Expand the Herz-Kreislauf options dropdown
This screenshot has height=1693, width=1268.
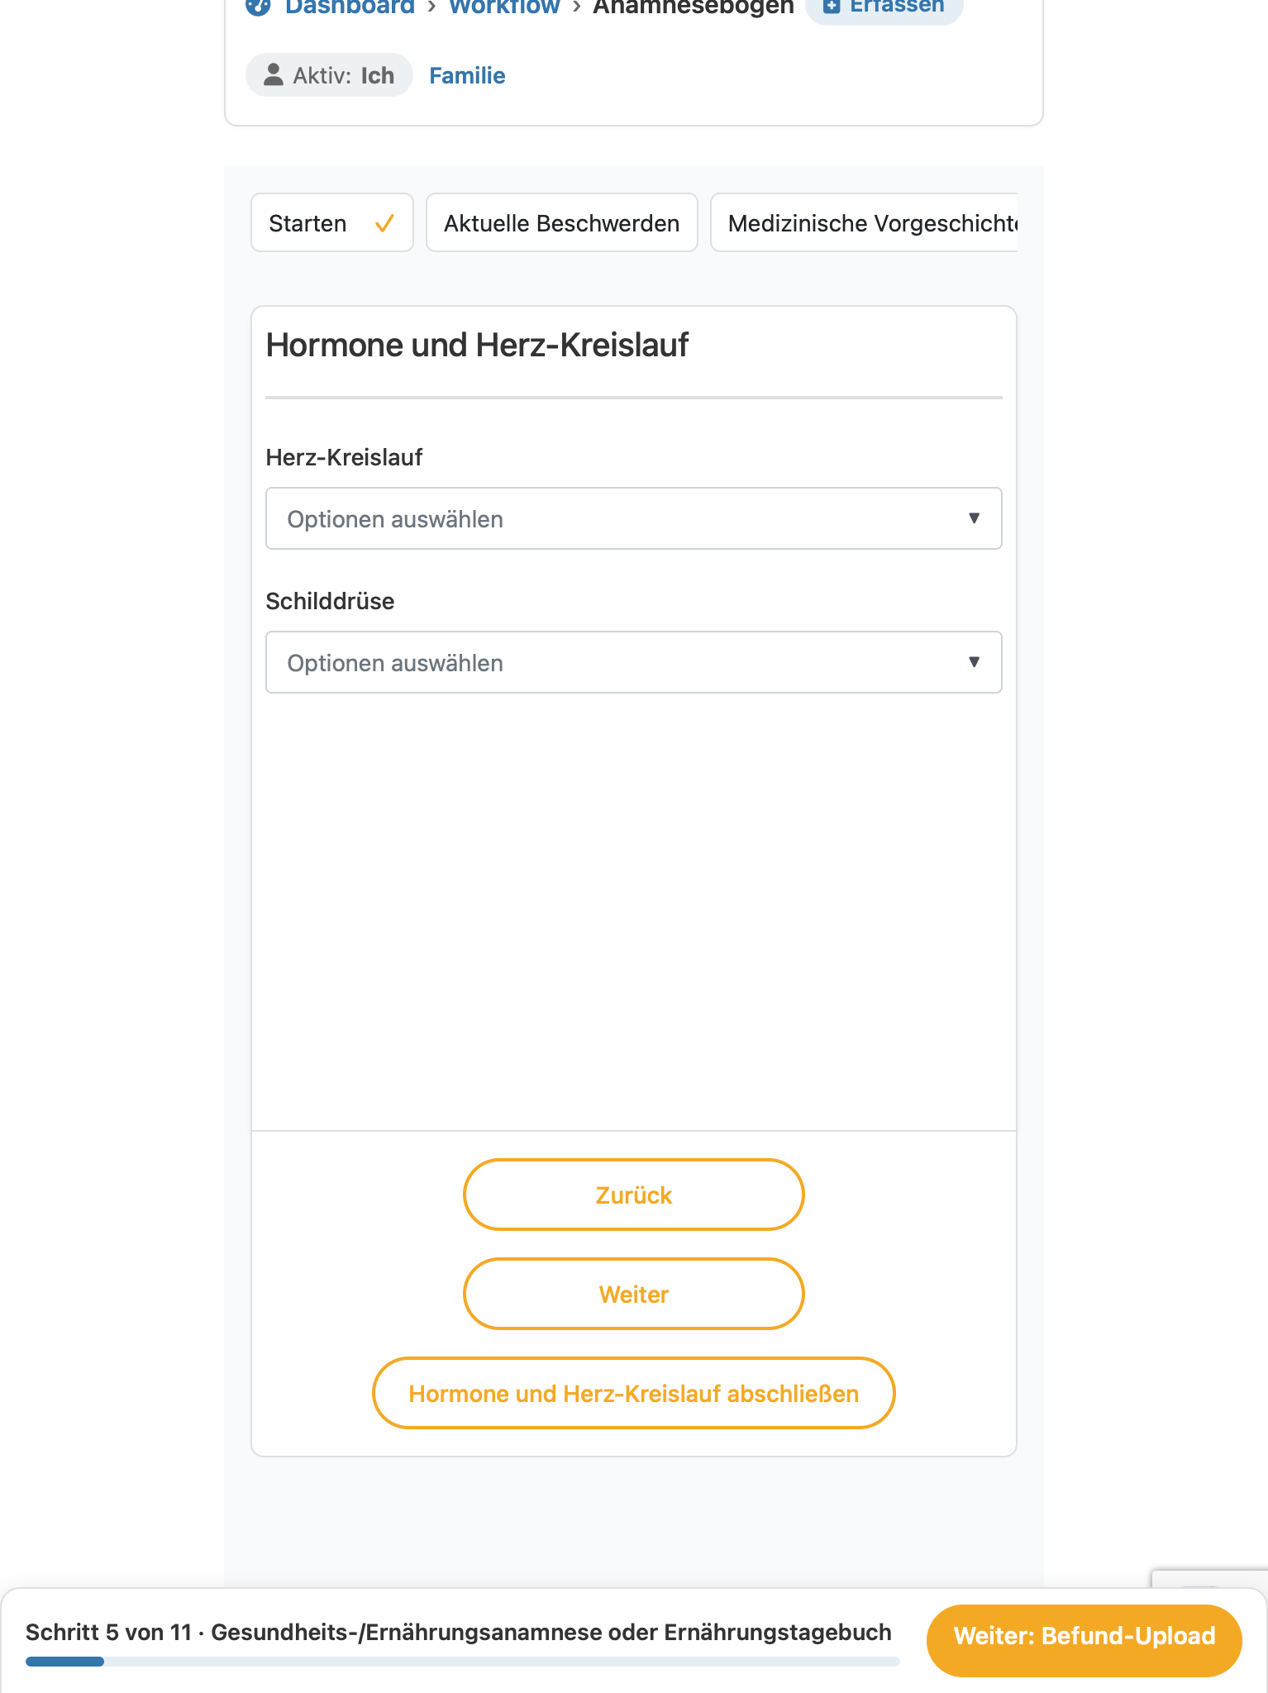pos(634,518)
